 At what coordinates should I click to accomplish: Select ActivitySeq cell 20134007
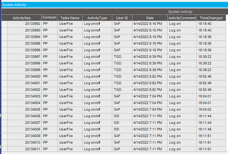click(x=25, y=123)
